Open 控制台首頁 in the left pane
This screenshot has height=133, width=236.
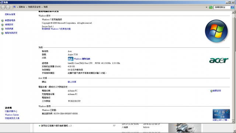[x=10, y=14]
